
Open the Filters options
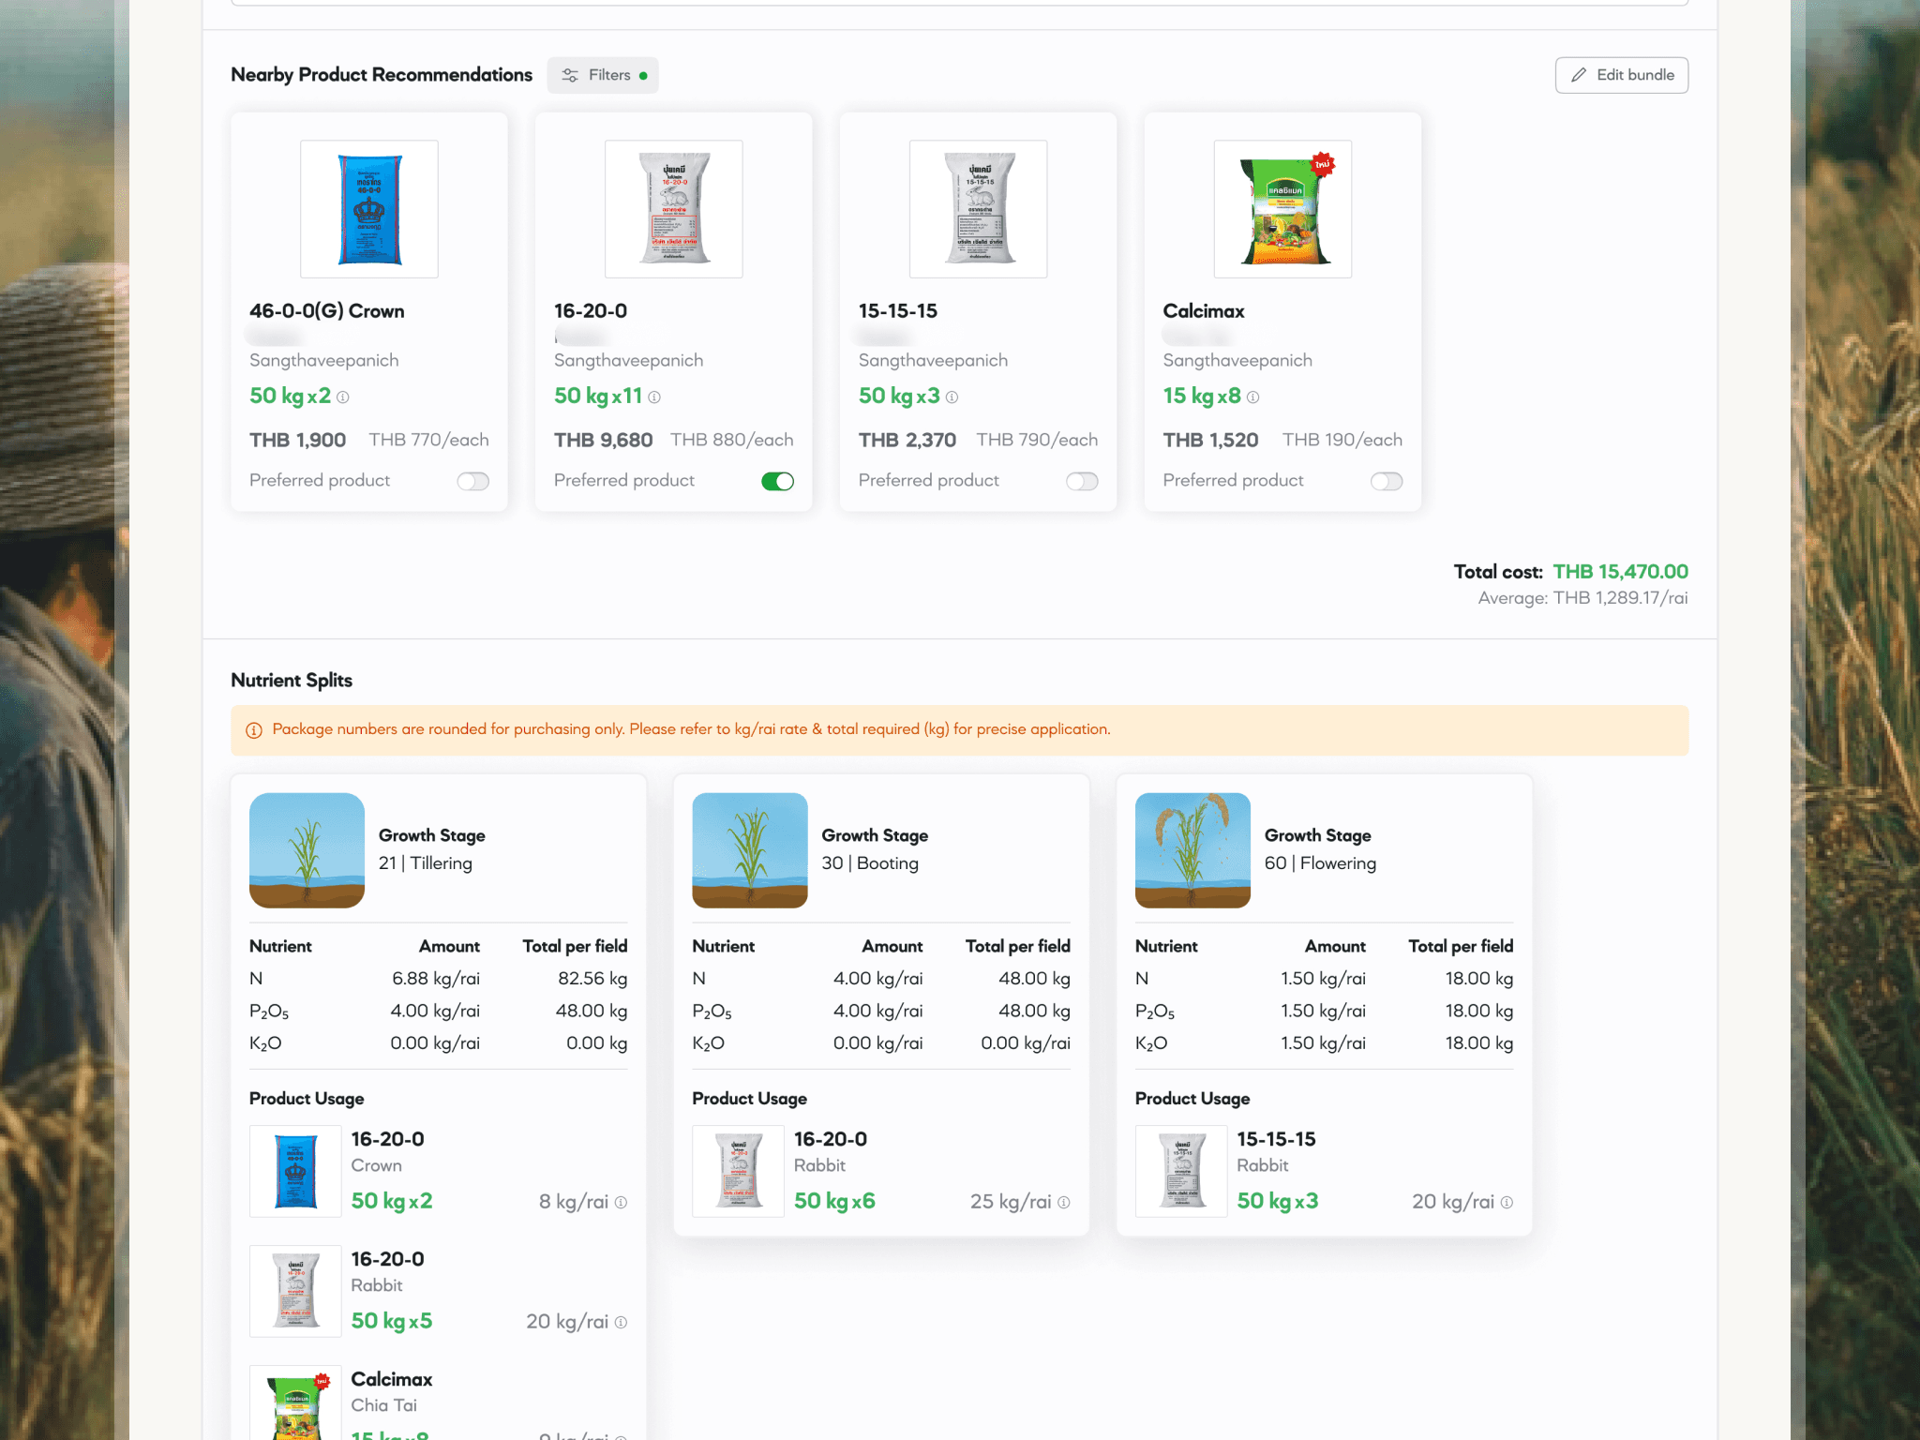(x=603, y=75)
